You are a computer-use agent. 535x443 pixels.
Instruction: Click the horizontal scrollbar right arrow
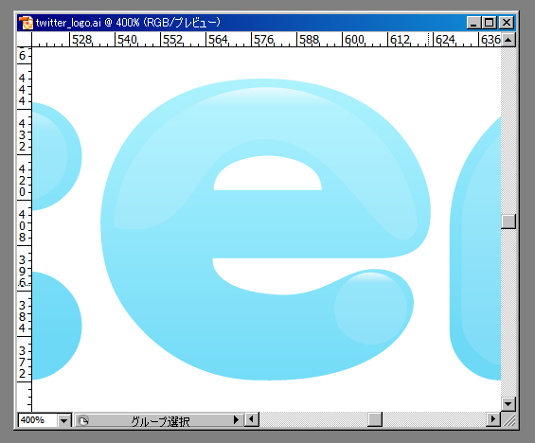[x=493, y=419]
